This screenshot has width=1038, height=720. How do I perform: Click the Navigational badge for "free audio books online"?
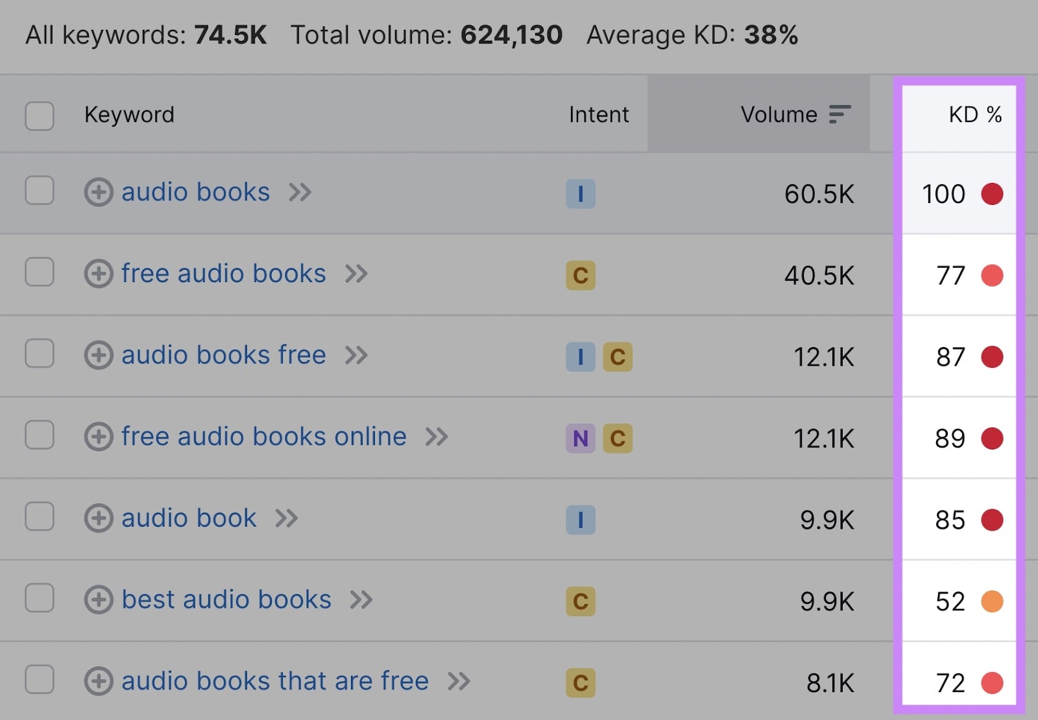pos(581,438)
